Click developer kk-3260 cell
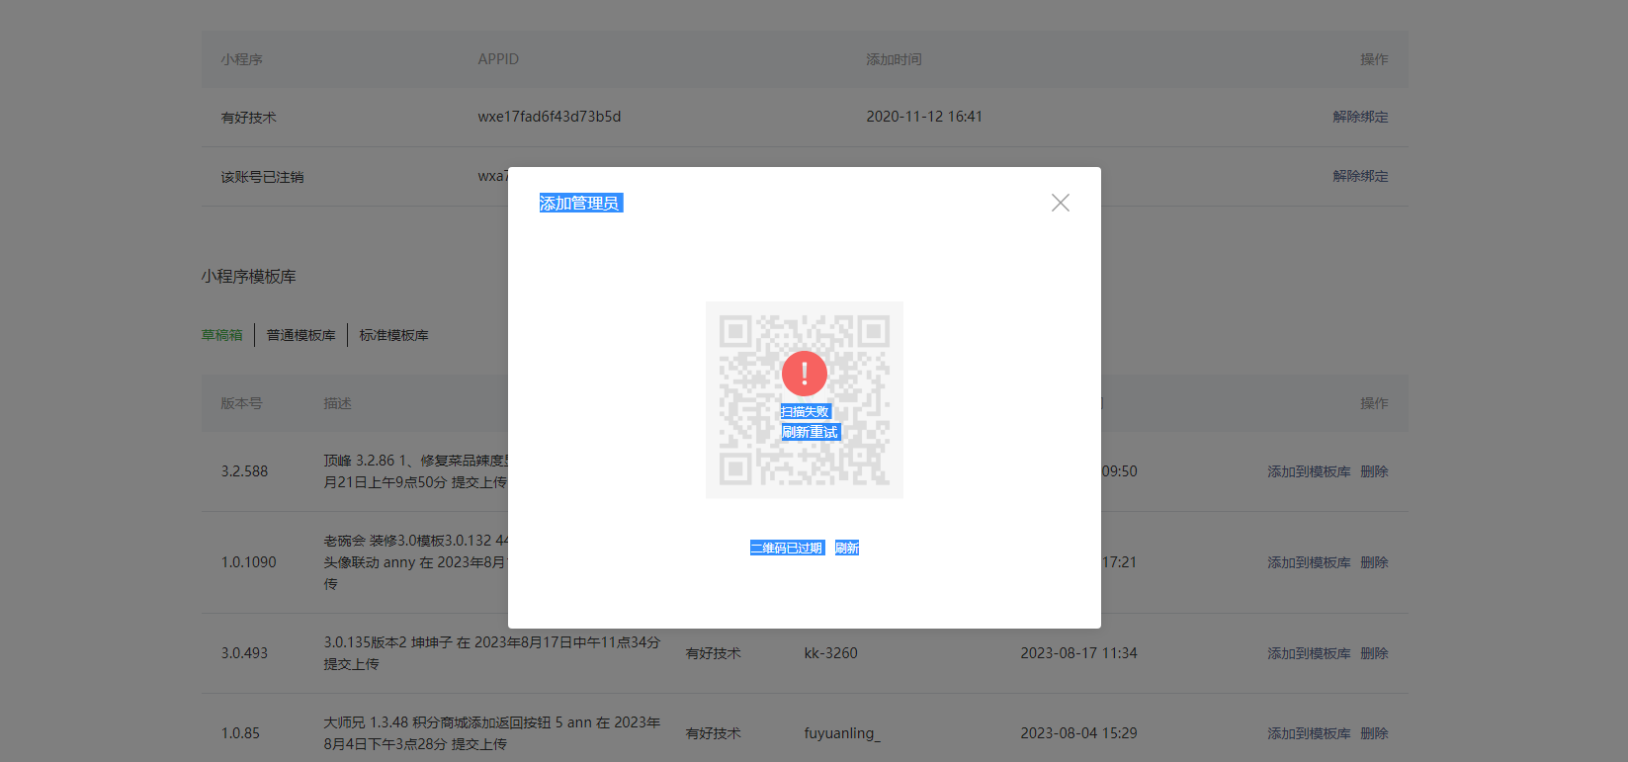The width and height of the screenshot is (1628, 762). coord(831,653)
